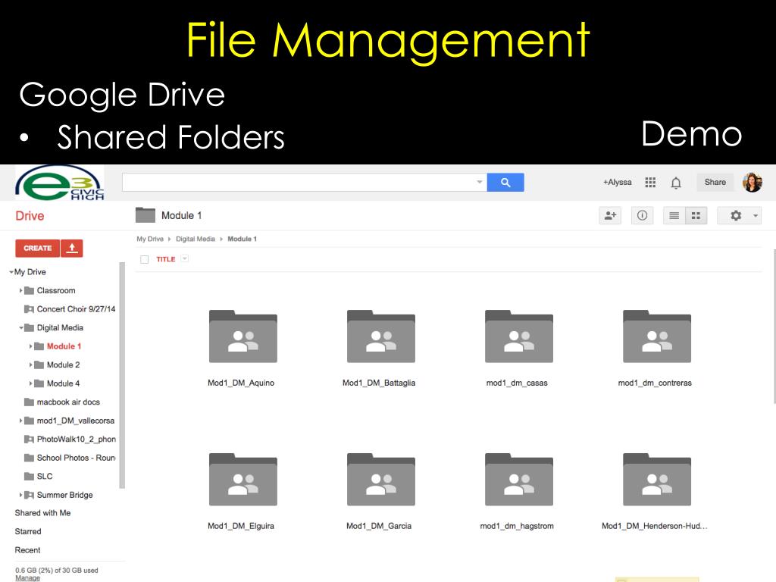Viewport: 776px width, 582px height.
Task: Select the School Photos - Roun folder
Action: [76, 458]
